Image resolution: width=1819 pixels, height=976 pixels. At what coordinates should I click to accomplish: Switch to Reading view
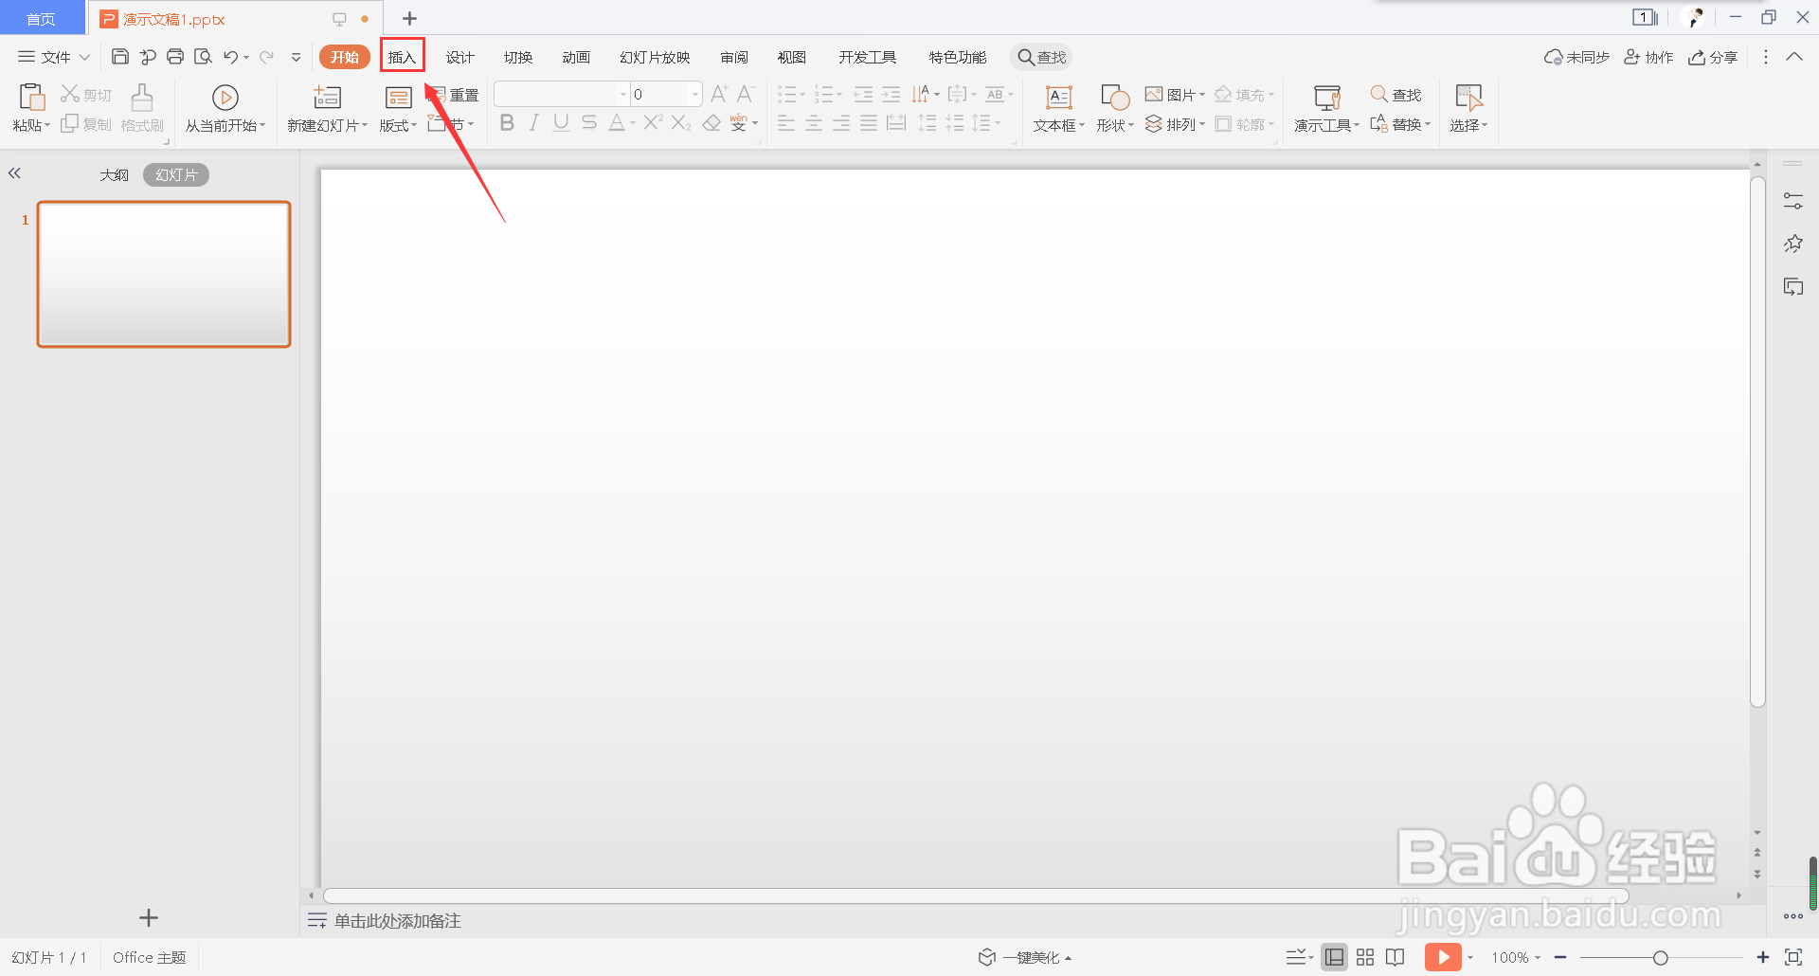(x=1396, y=957)
